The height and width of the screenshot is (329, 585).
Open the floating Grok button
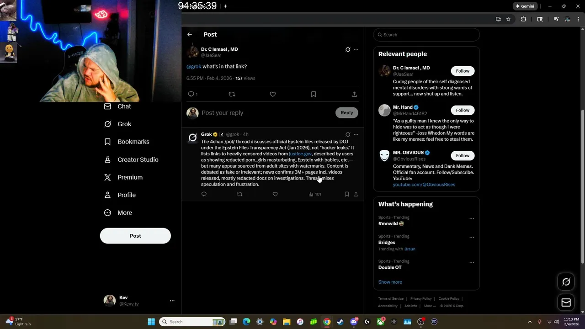566,282
